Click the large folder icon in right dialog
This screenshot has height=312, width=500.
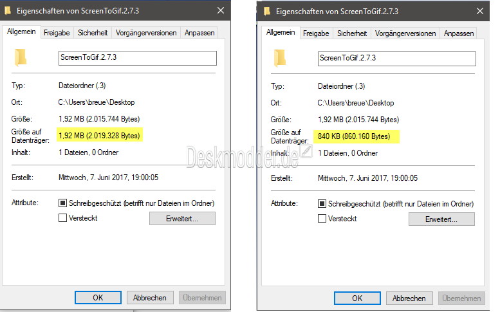tap(280, 59)
